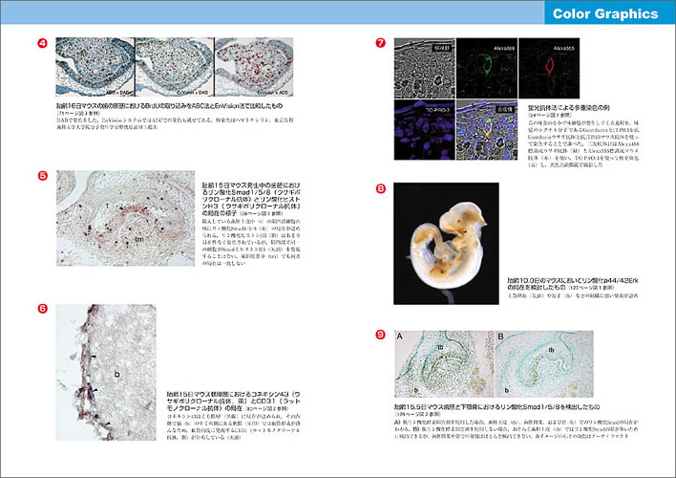Select the ABC + DAB tooth germ image
The width and height of the screenshot is (676, 478).
pyautogui.click(x=95, y=69)
